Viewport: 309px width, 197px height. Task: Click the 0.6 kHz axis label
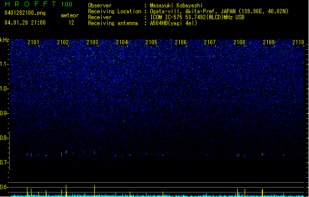point(4,187)
